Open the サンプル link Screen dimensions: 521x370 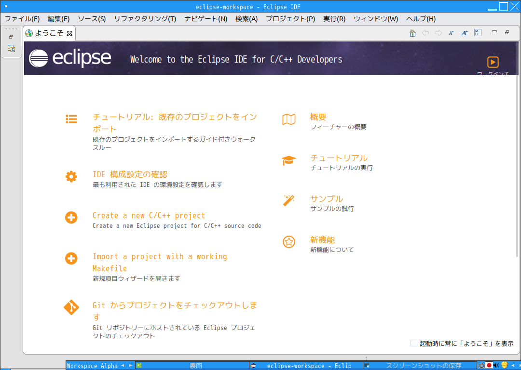pos(326,198)
